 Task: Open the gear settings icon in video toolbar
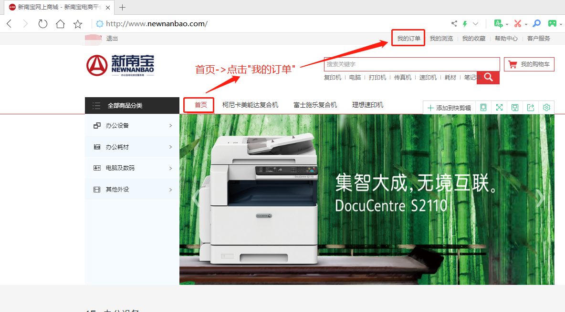click(546, 108)
